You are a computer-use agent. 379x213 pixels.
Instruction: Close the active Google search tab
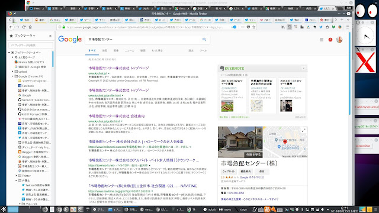210,20
